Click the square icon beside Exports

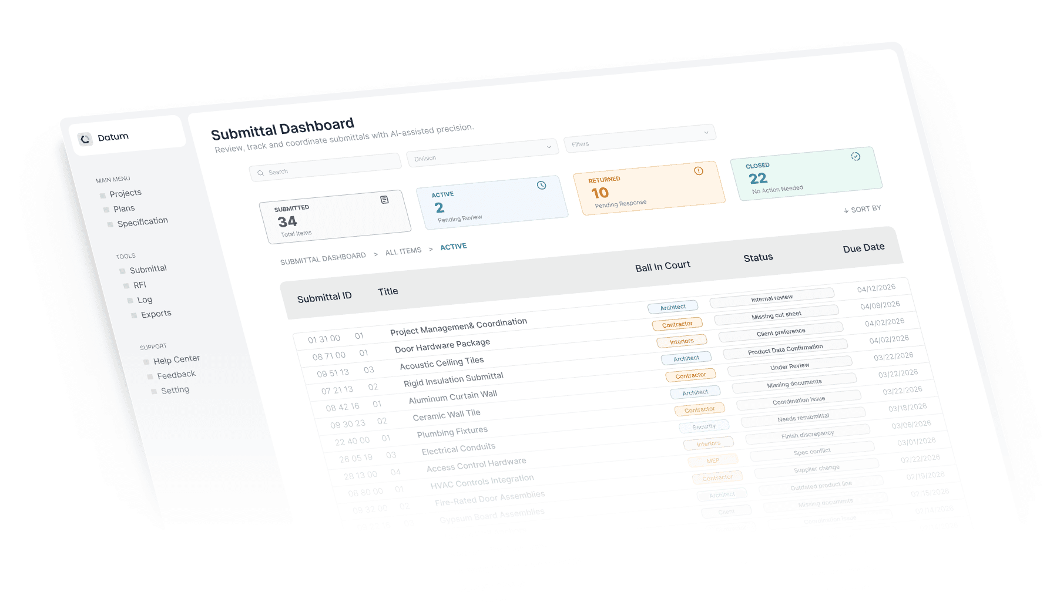click(134, 315)
